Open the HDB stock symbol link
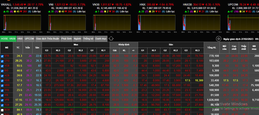Image resolution: width=259 pixels, height=115 pixels. (x=7, y=81)
